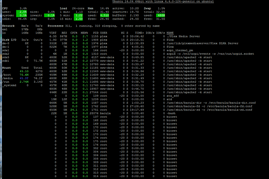Viewport: 269px width, 179px height.
Task: Click the Mount section header
Action: click(7, 68)
